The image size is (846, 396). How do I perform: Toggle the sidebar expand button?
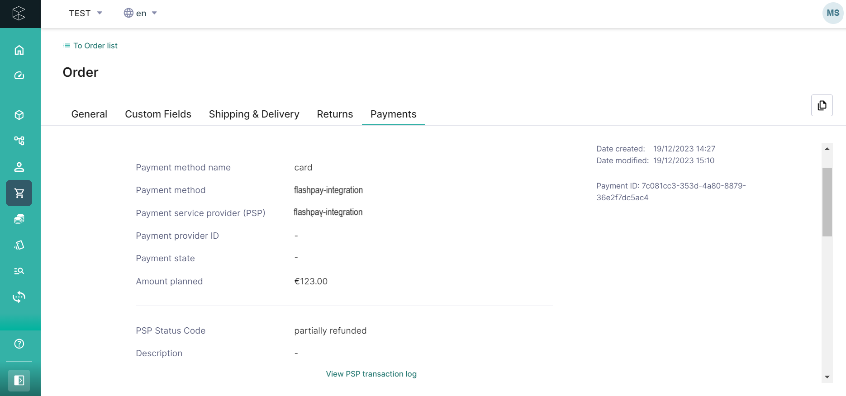pos(19,380)
